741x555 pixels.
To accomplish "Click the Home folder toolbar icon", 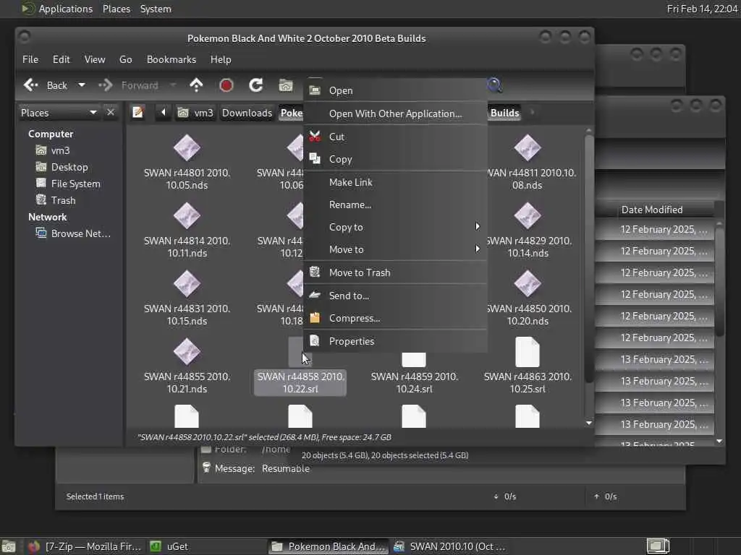I will click(x=285, y=85).
